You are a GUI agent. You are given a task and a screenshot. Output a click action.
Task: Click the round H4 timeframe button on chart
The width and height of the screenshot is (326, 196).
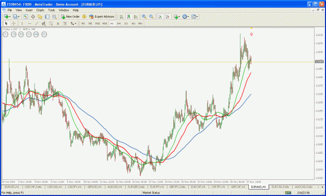coord(36,34)
